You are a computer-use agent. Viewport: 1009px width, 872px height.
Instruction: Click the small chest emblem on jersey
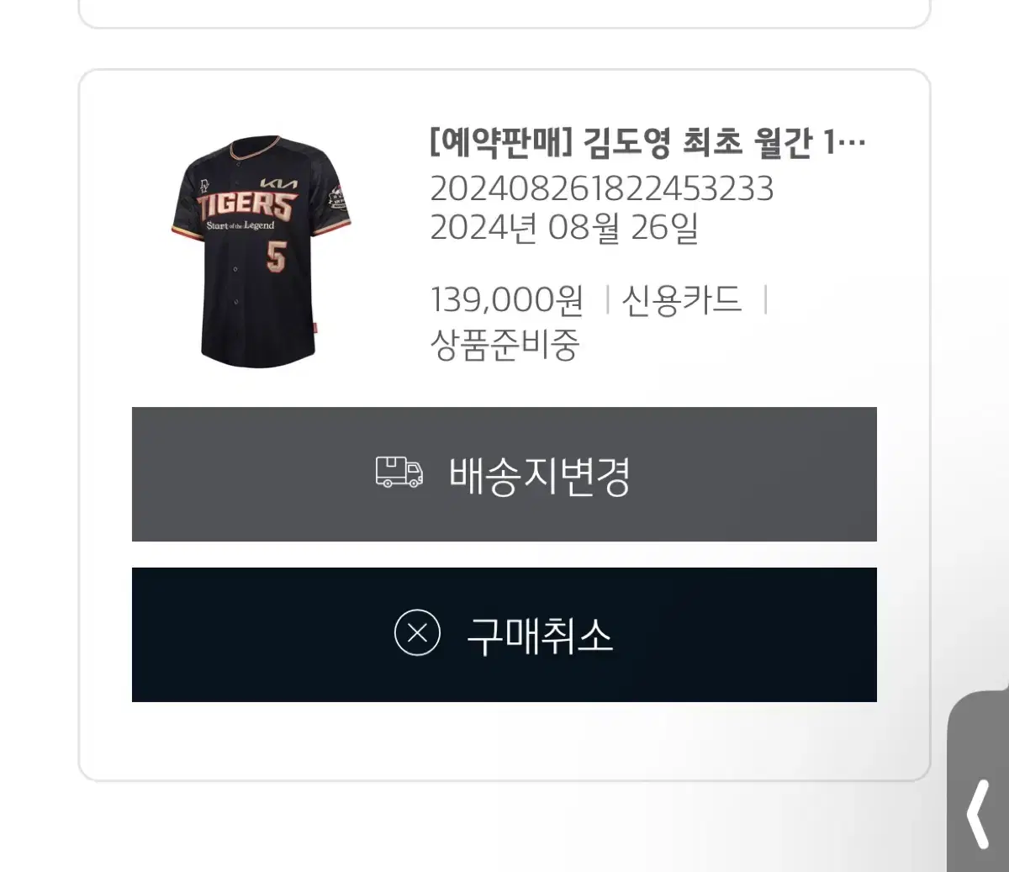tap(205, 187)
